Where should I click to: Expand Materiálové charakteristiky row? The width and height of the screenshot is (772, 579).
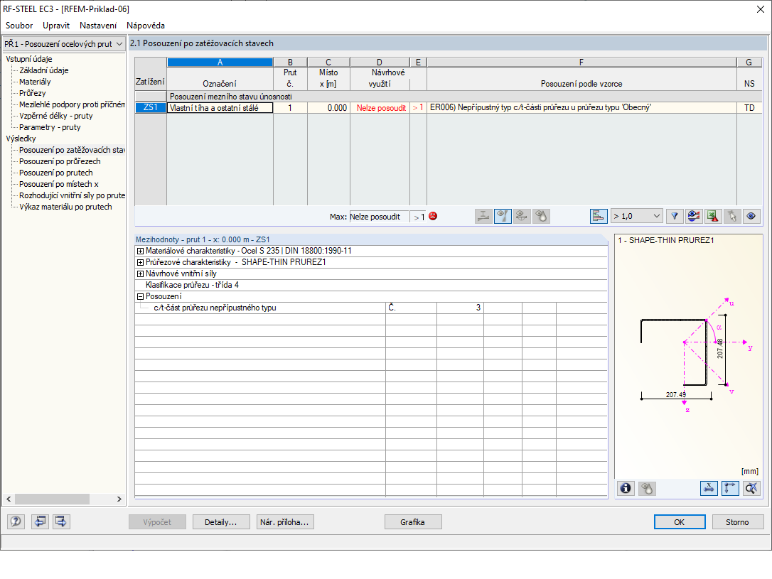140,251
